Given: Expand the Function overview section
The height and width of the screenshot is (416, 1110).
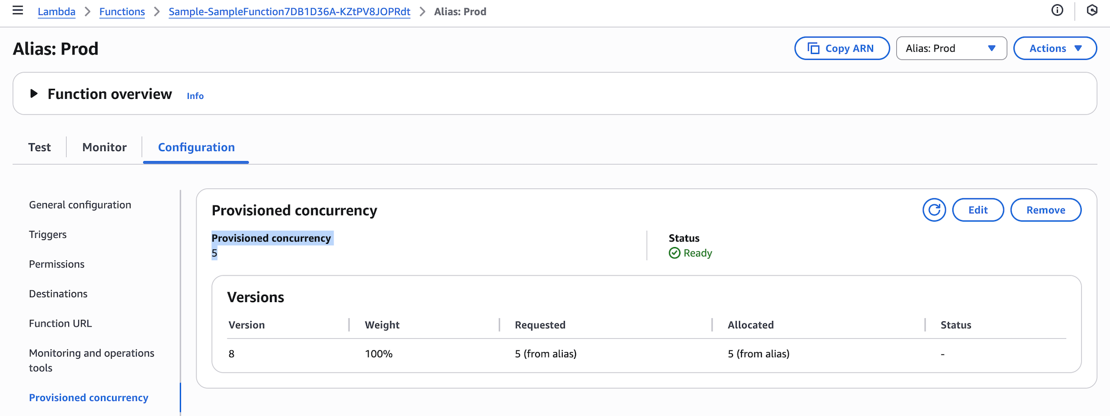Looking at the screenshot, I should tap(34, 94).
